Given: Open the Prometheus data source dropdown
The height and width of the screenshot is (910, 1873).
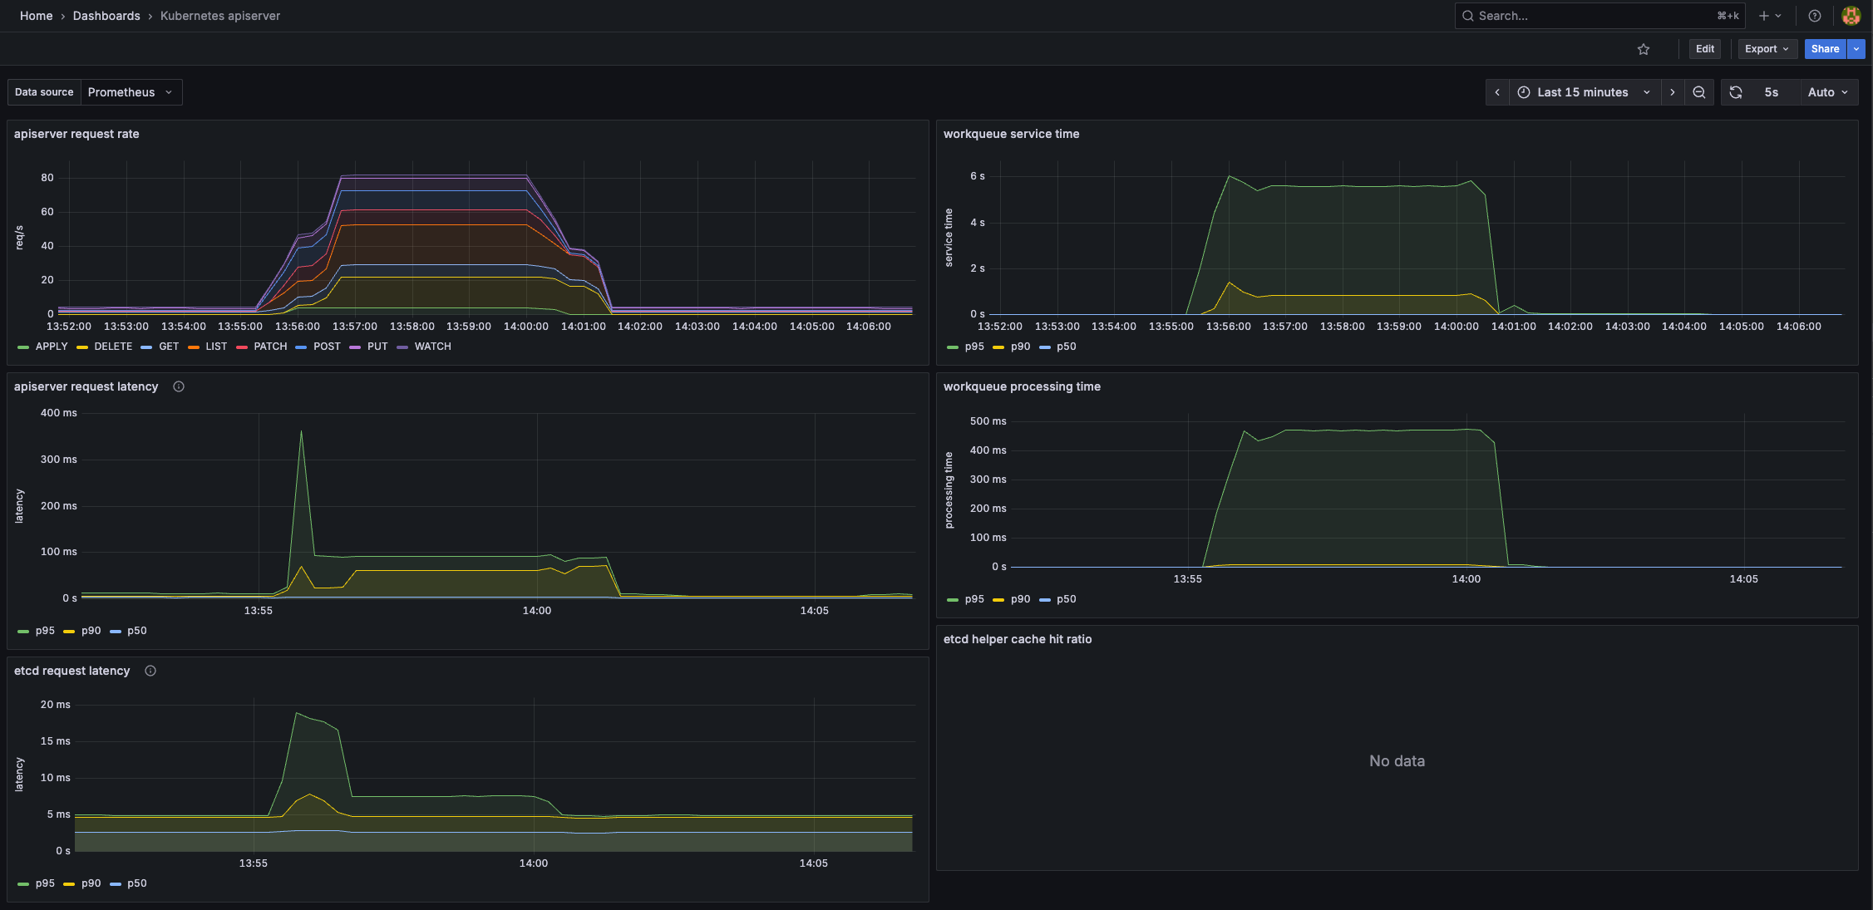Looking at the screenshot, I should pyautogui.click(x=131, y=92).
